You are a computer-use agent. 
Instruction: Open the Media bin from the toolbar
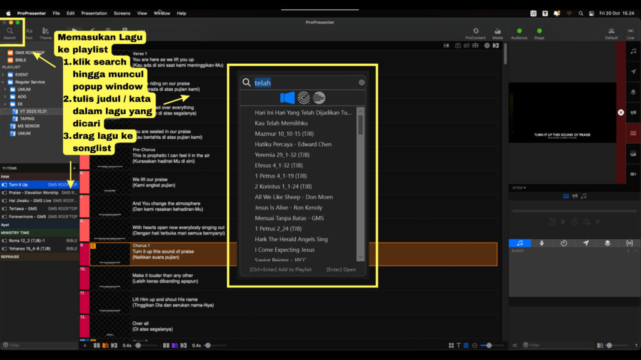[x=498, y=33]
